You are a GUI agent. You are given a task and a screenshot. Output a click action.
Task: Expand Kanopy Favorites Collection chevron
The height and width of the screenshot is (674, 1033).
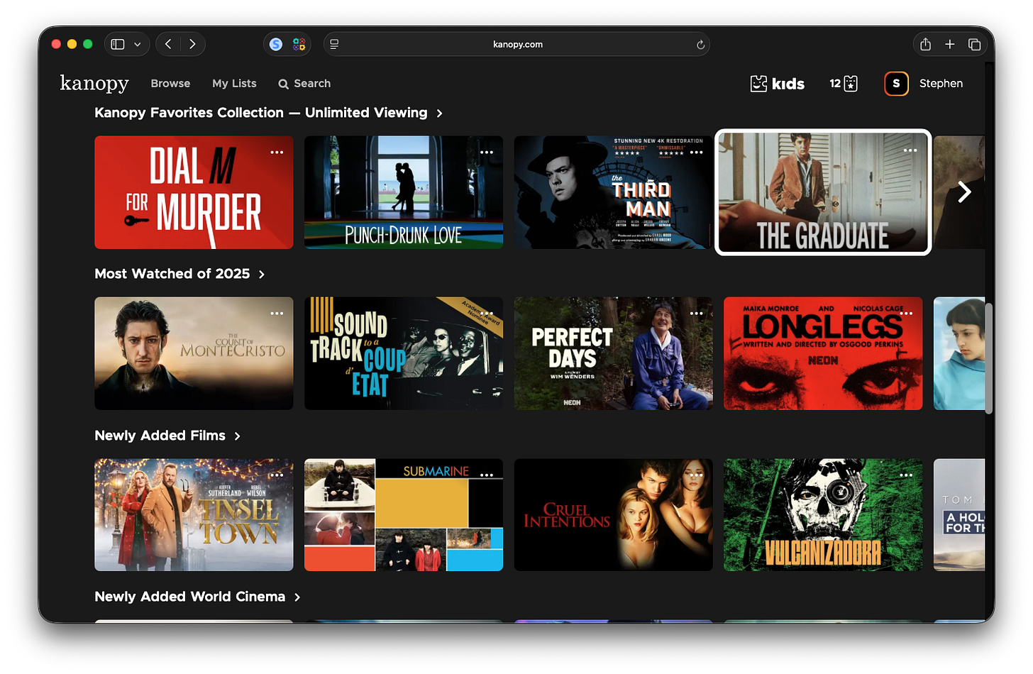[439, 114]
